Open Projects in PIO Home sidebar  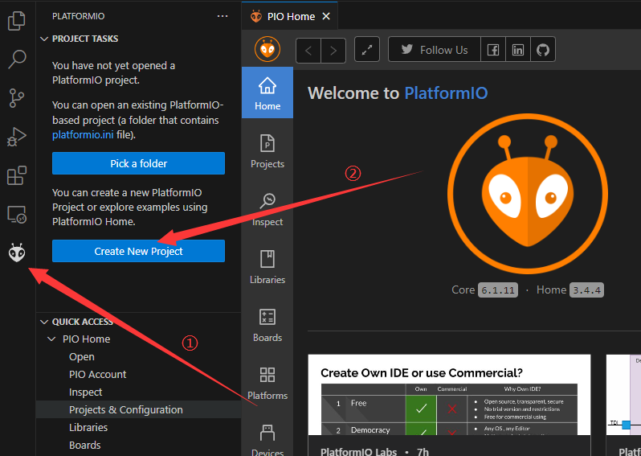[267, 151]
